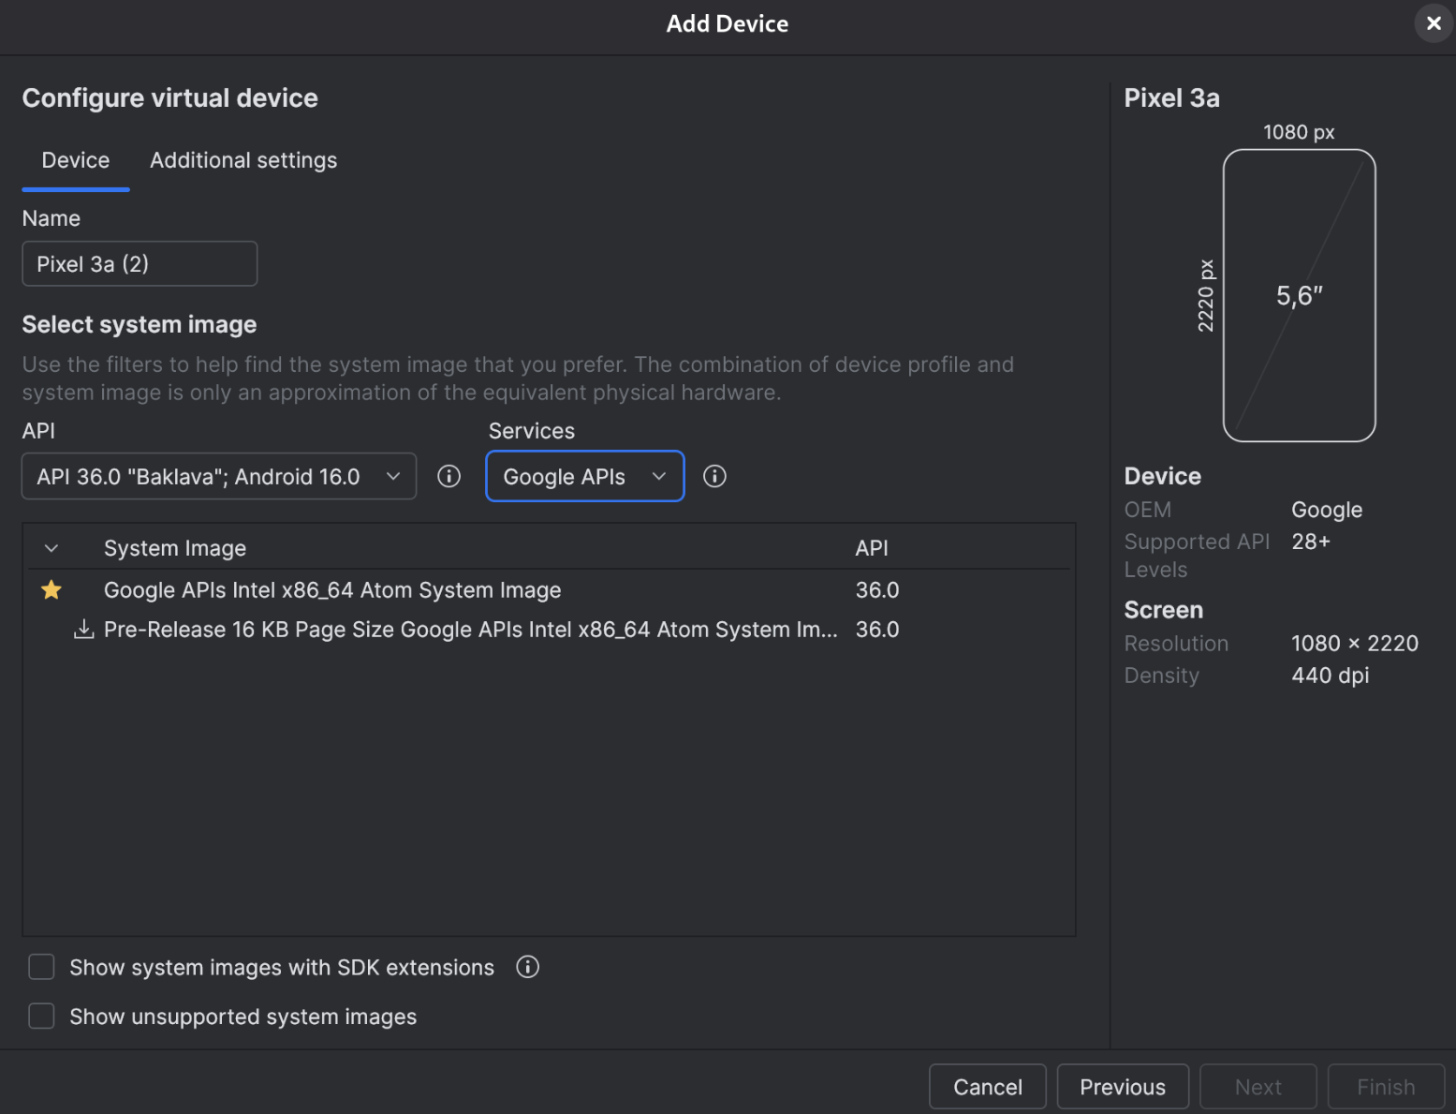
Task: Click the Finish button
Action: click(1385, 1087)
